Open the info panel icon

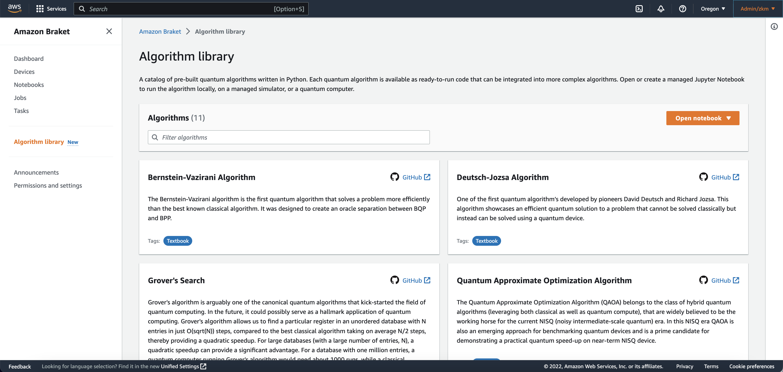coord(774,27)
